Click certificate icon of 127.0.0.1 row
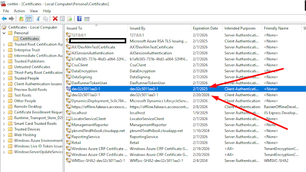The width and height of the screenshot is (306, 172). 68,35
